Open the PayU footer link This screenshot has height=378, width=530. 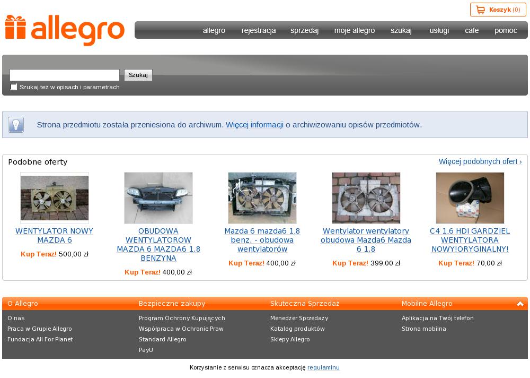point(146,350)
